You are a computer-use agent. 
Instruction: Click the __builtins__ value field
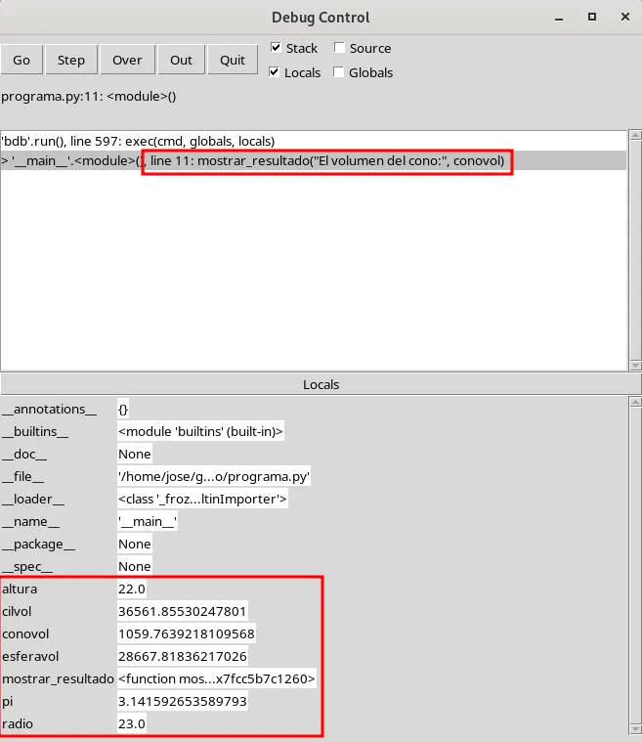pyautogui.click(x=200, y=431)
